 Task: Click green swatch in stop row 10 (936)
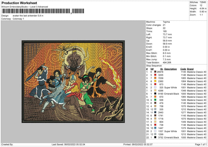(x=155, y=100)
